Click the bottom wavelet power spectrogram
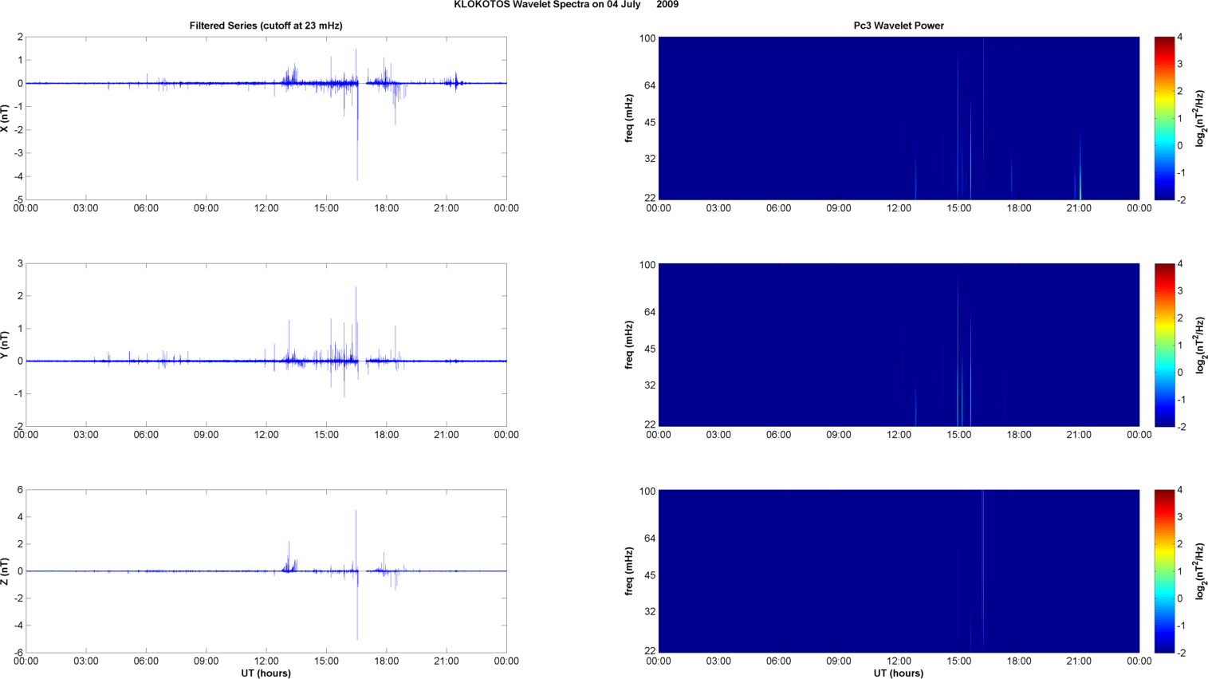This screenshot has height=679, width=1208. click(x=899, y=571)
